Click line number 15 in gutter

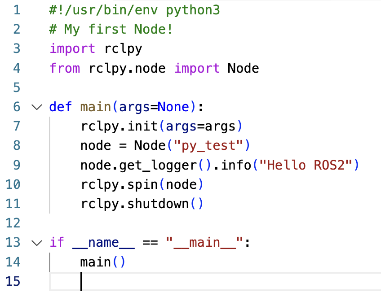coord(13,281)
